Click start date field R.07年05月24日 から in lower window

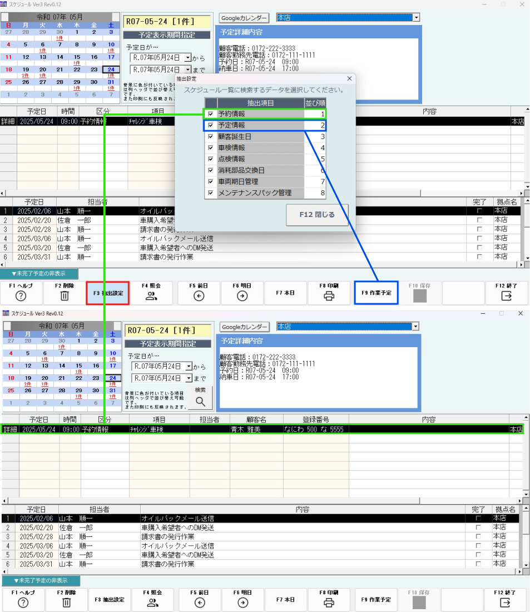pos(158,367)
